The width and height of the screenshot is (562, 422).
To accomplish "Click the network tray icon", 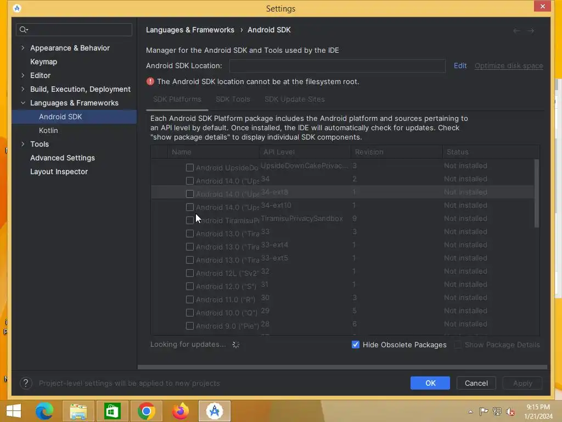I will coord(497,412).
